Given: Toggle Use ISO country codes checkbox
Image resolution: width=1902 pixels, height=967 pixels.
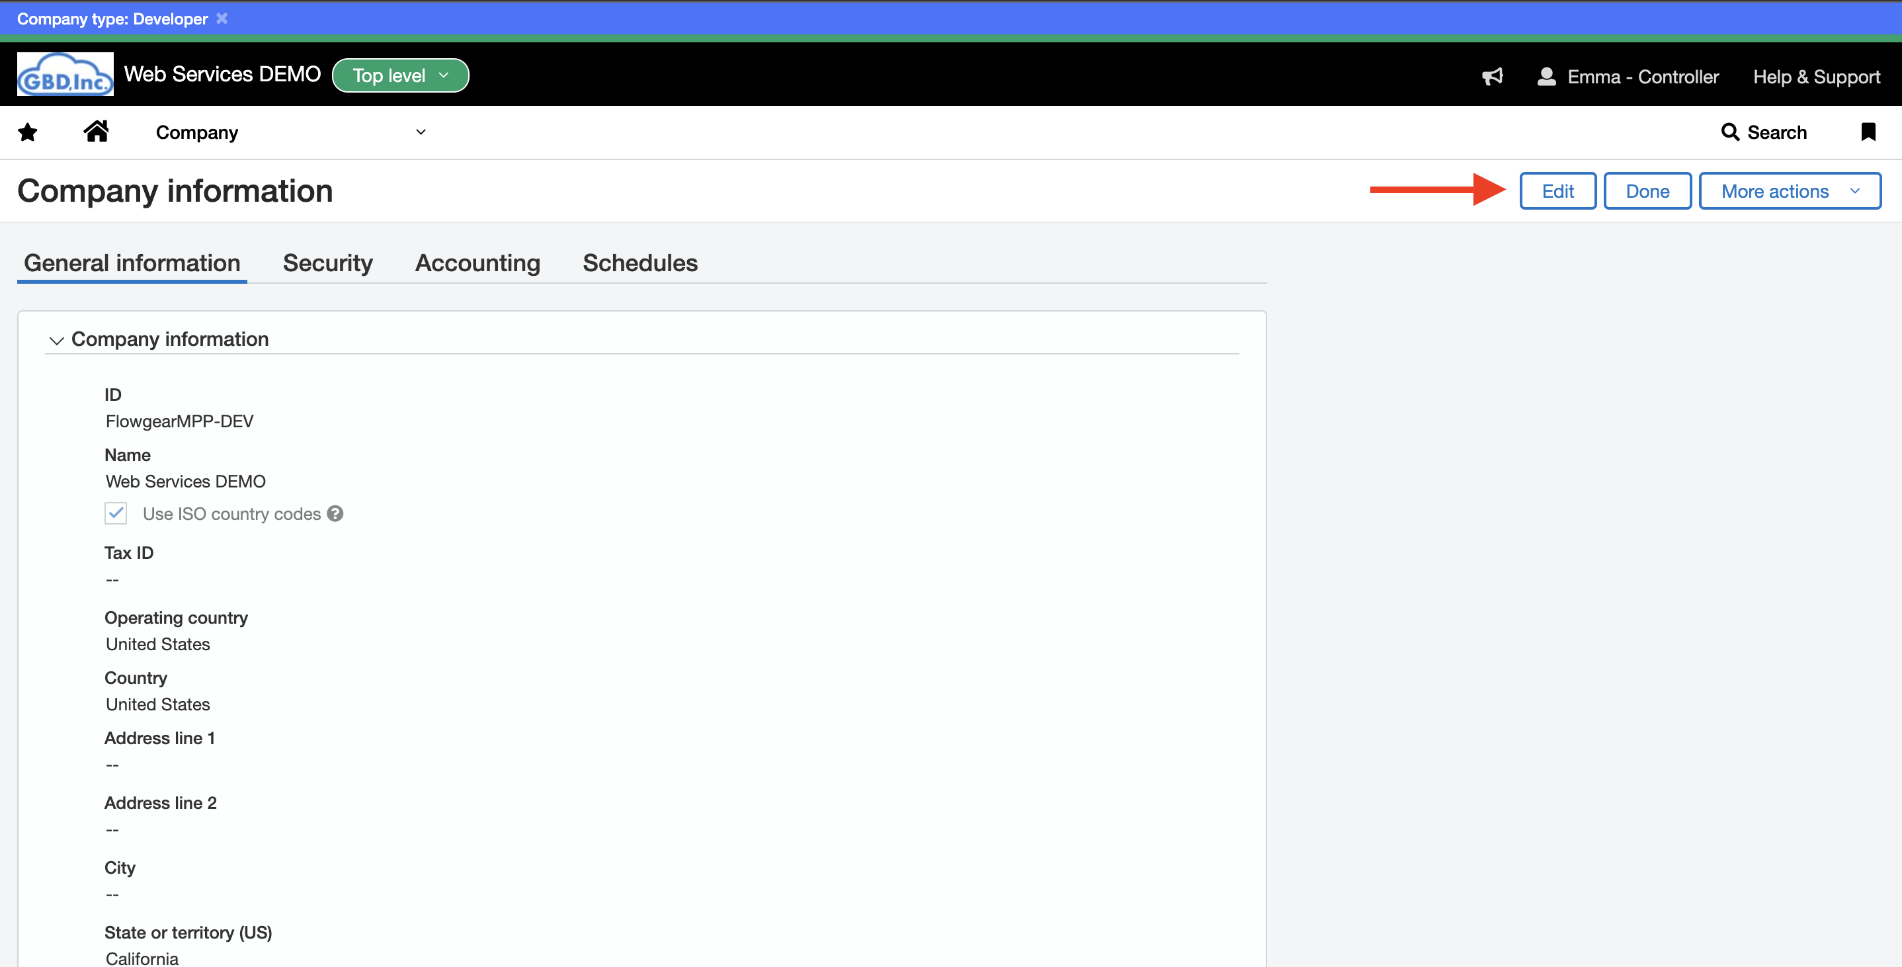Looking at the screenshot, I should tap(116, 513).
